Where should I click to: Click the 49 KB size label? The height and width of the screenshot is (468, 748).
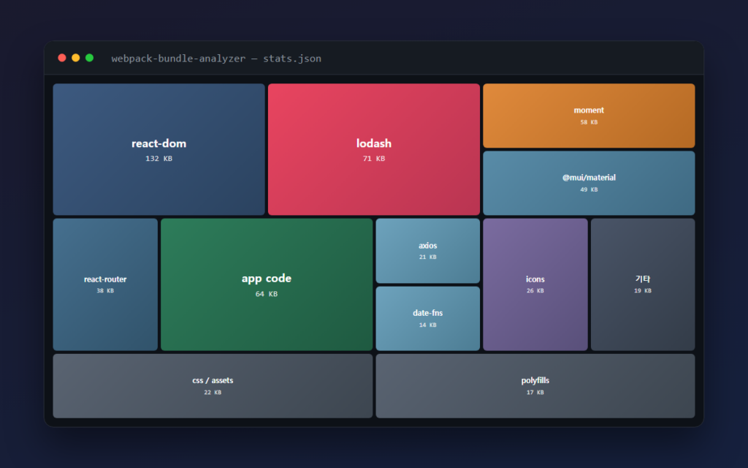tap(589, 189)
